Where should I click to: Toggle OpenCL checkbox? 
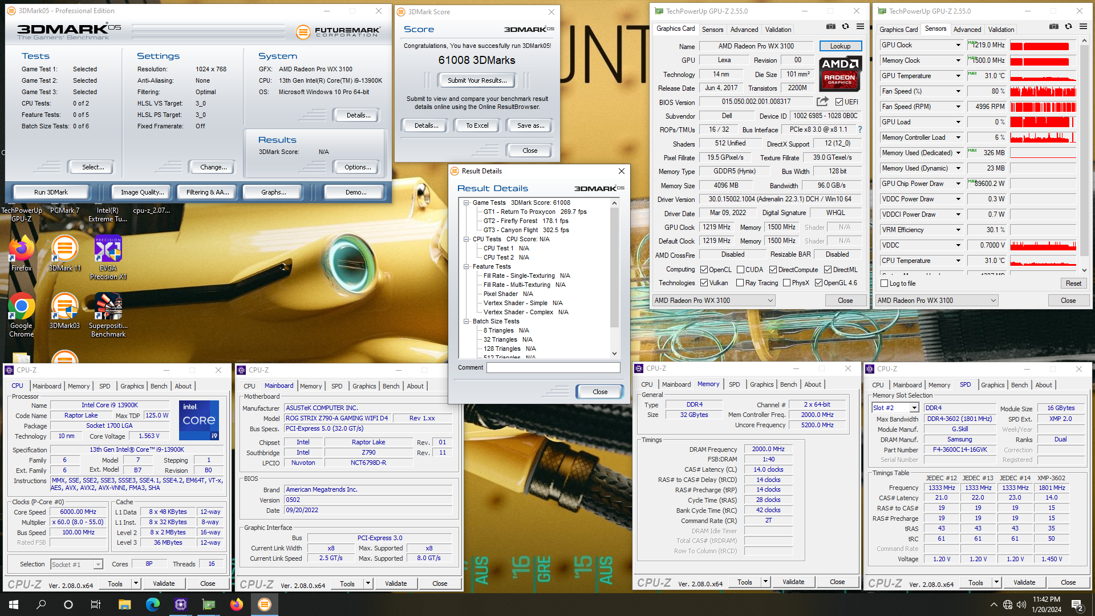[704, 270]
